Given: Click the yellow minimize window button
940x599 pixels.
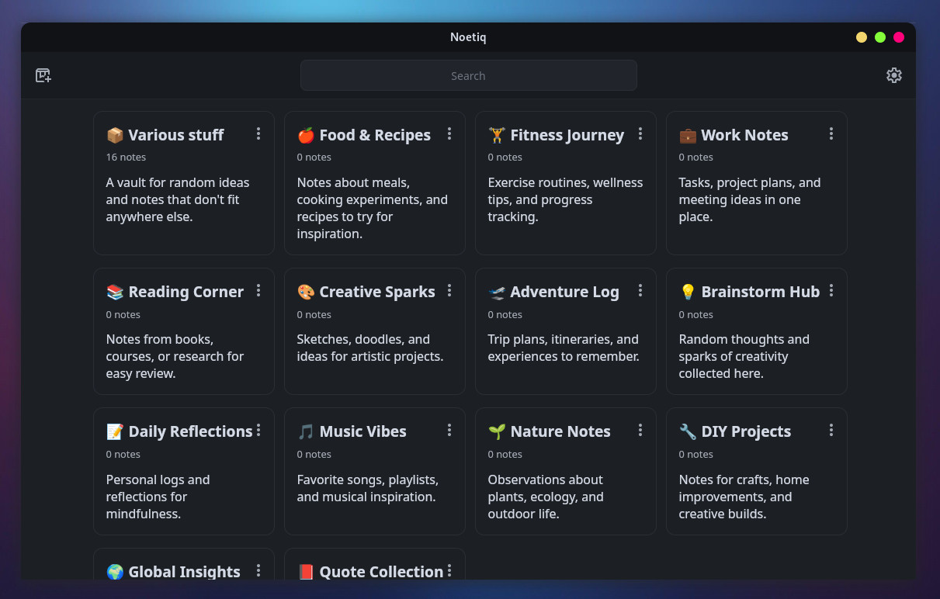Looking at the screenshot, I should [862, 37].
